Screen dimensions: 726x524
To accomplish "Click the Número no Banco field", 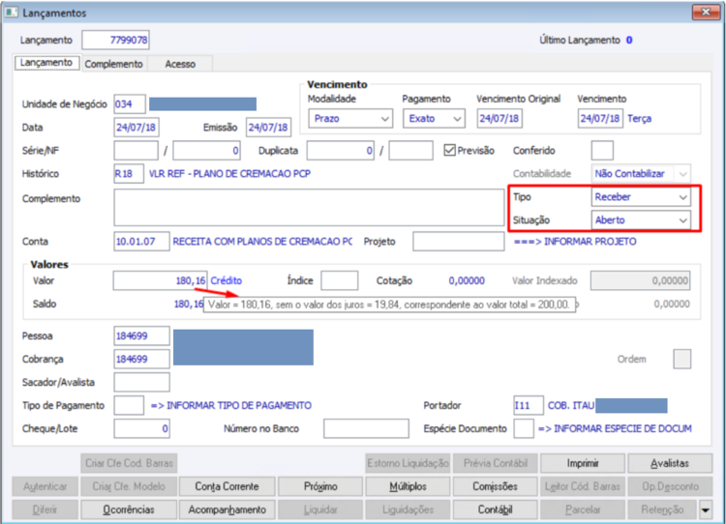I will (x=366, y=428).
